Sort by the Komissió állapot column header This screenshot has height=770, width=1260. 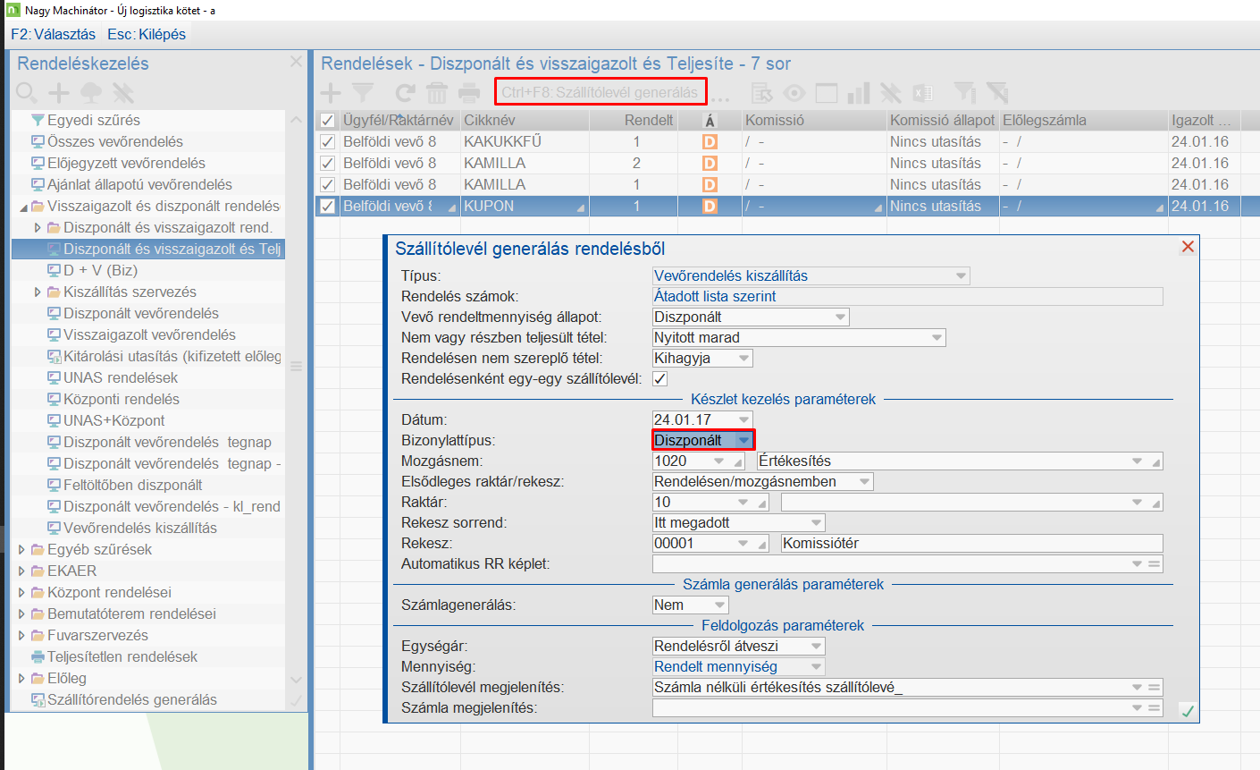pyautogui.click(x=942, y=120)
